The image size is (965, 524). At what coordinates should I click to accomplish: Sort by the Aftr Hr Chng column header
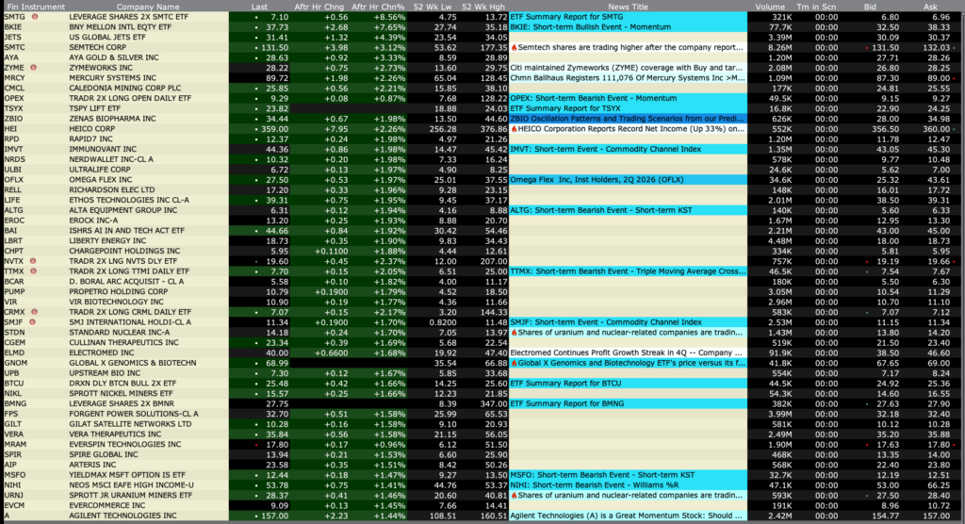tap(319, 7)
